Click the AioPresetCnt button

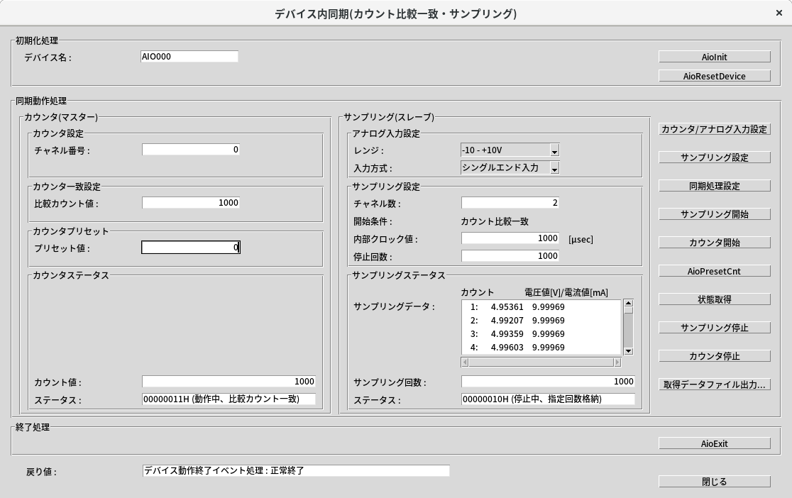[714, 271]
